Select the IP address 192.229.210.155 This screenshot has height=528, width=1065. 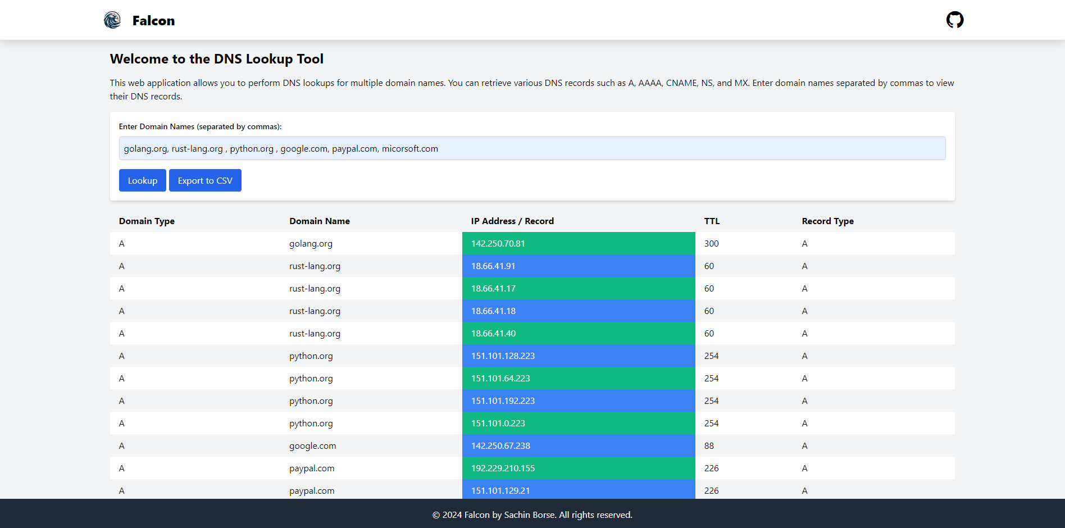tap(503, 468)
